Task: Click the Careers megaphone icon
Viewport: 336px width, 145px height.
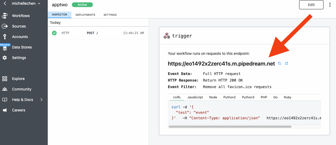Action: point(5,110)
